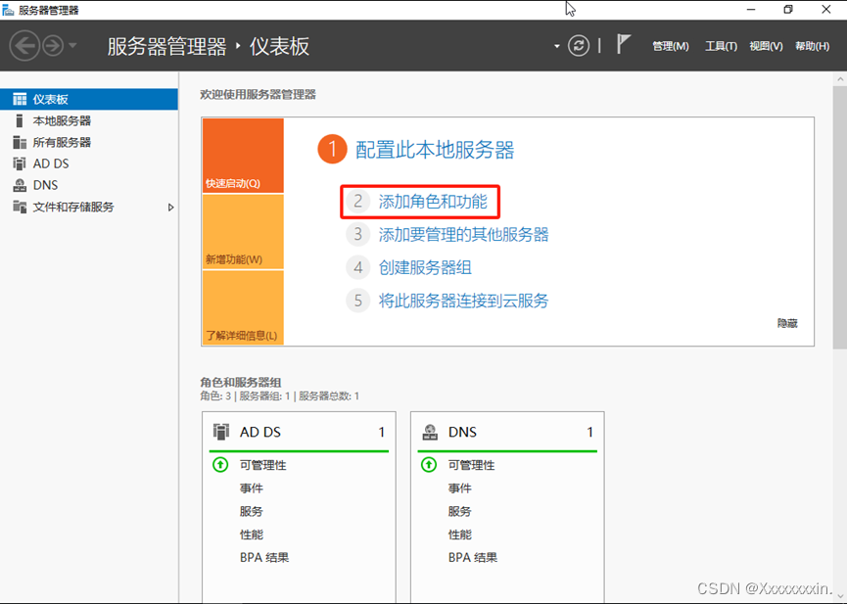Click 添加要管理的其他服务器 link
This screenshot has width=847, height=604.
(463, 235)
